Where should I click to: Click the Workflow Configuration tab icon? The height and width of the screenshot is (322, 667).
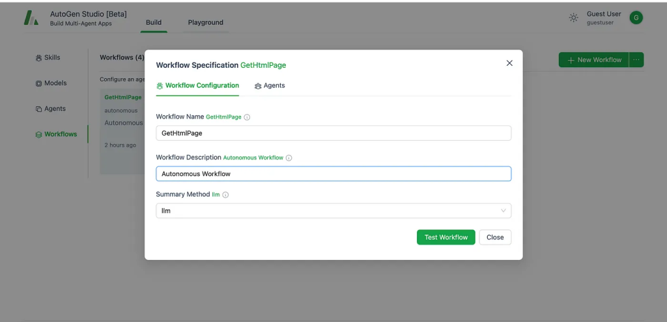click(x=160, y=86)
